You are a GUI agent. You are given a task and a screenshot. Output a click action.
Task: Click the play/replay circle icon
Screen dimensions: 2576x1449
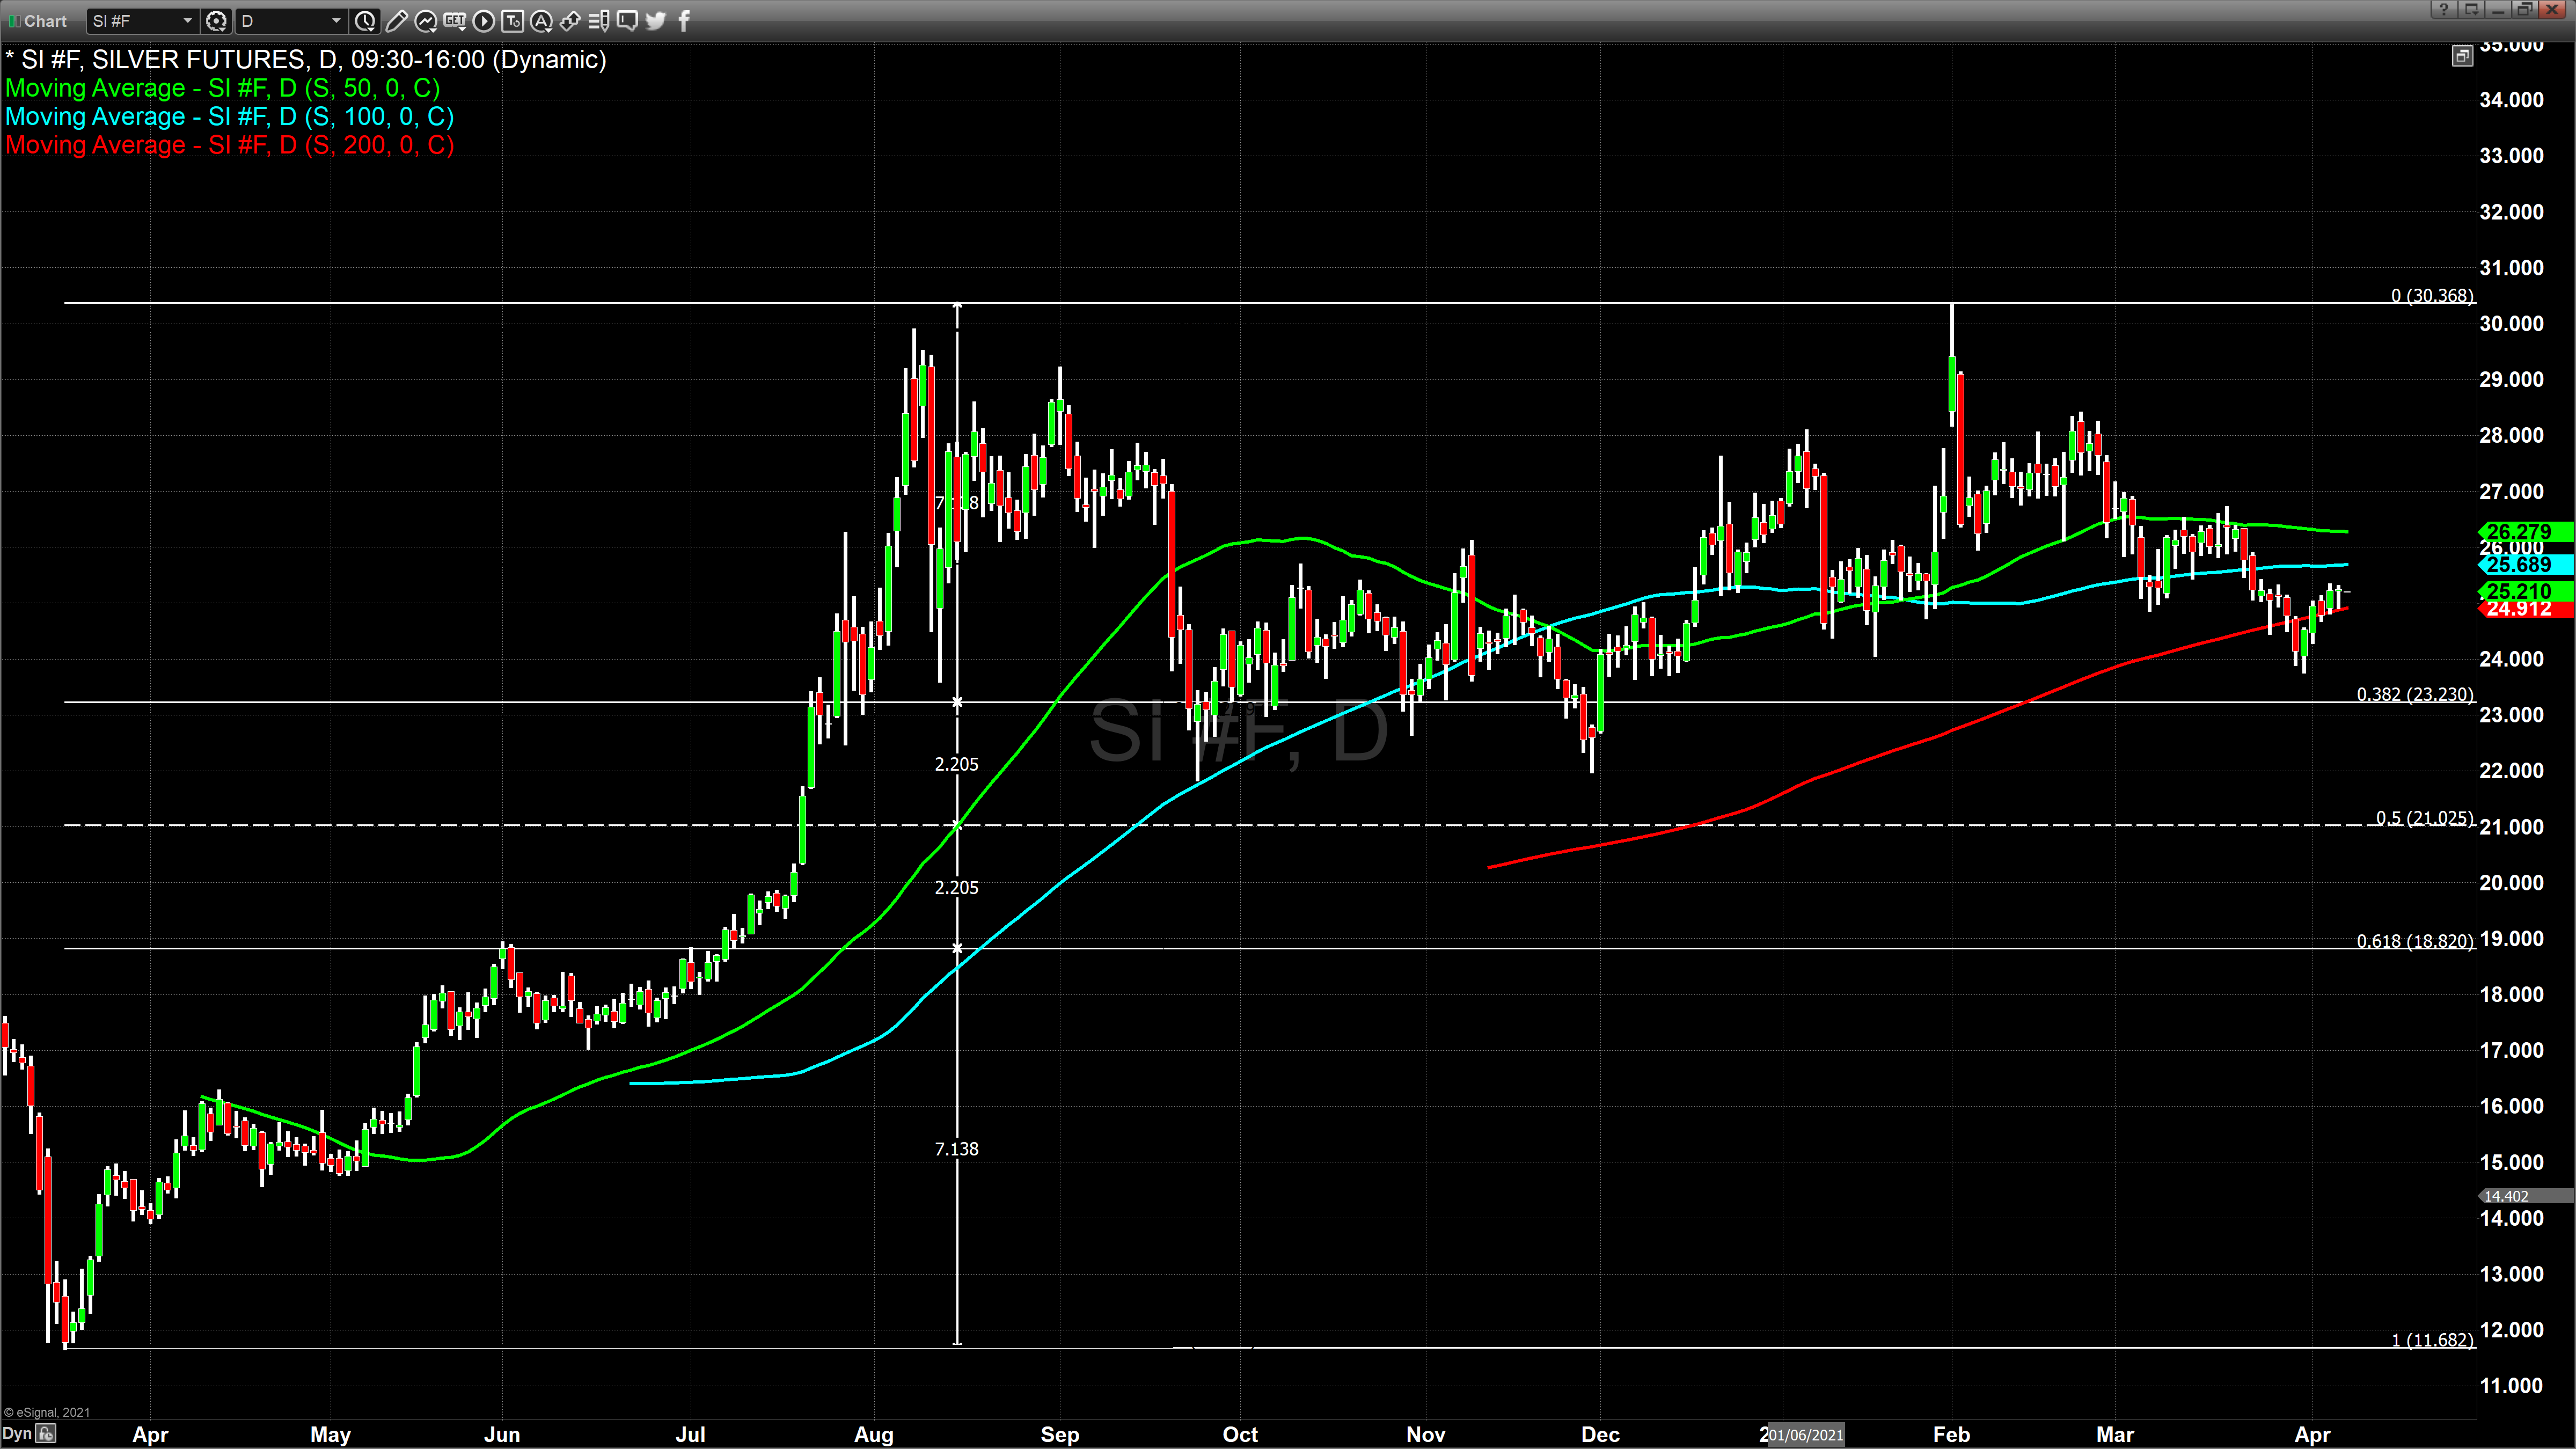click(483, 20)
